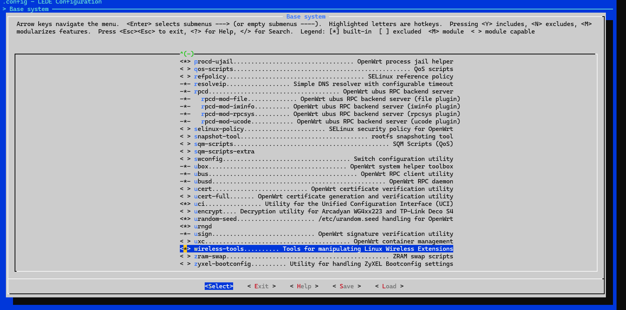Click the ".config - LEDE Configuration" title text
Image resolution: width=626 pixels, height=310 pixels.
[x=52, y=2]
